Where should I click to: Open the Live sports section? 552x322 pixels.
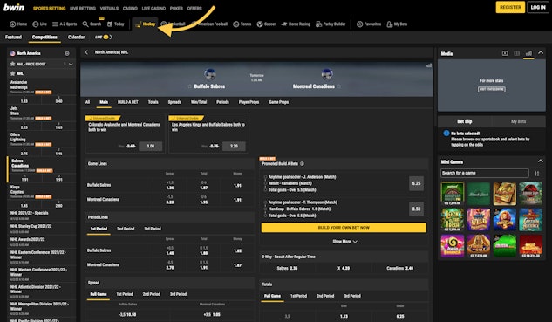tap(40, 24)
